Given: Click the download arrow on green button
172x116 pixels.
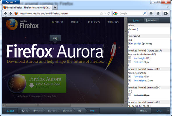Looking at the screenshot, I should pyautogui.click(x=32, y=85).
